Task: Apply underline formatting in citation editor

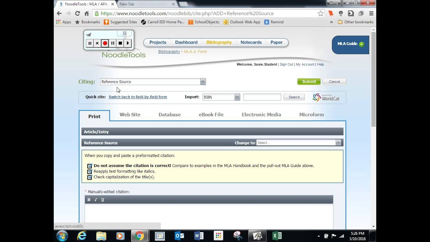Action: tap(102, 200)
